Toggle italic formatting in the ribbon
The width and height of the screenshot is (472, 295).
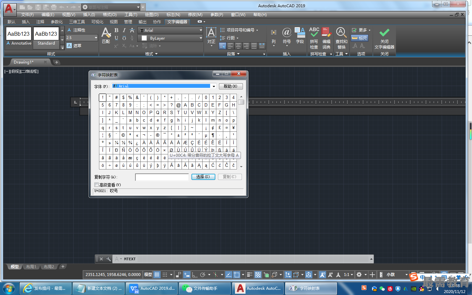pyautogui.click(x=124, y=30)
